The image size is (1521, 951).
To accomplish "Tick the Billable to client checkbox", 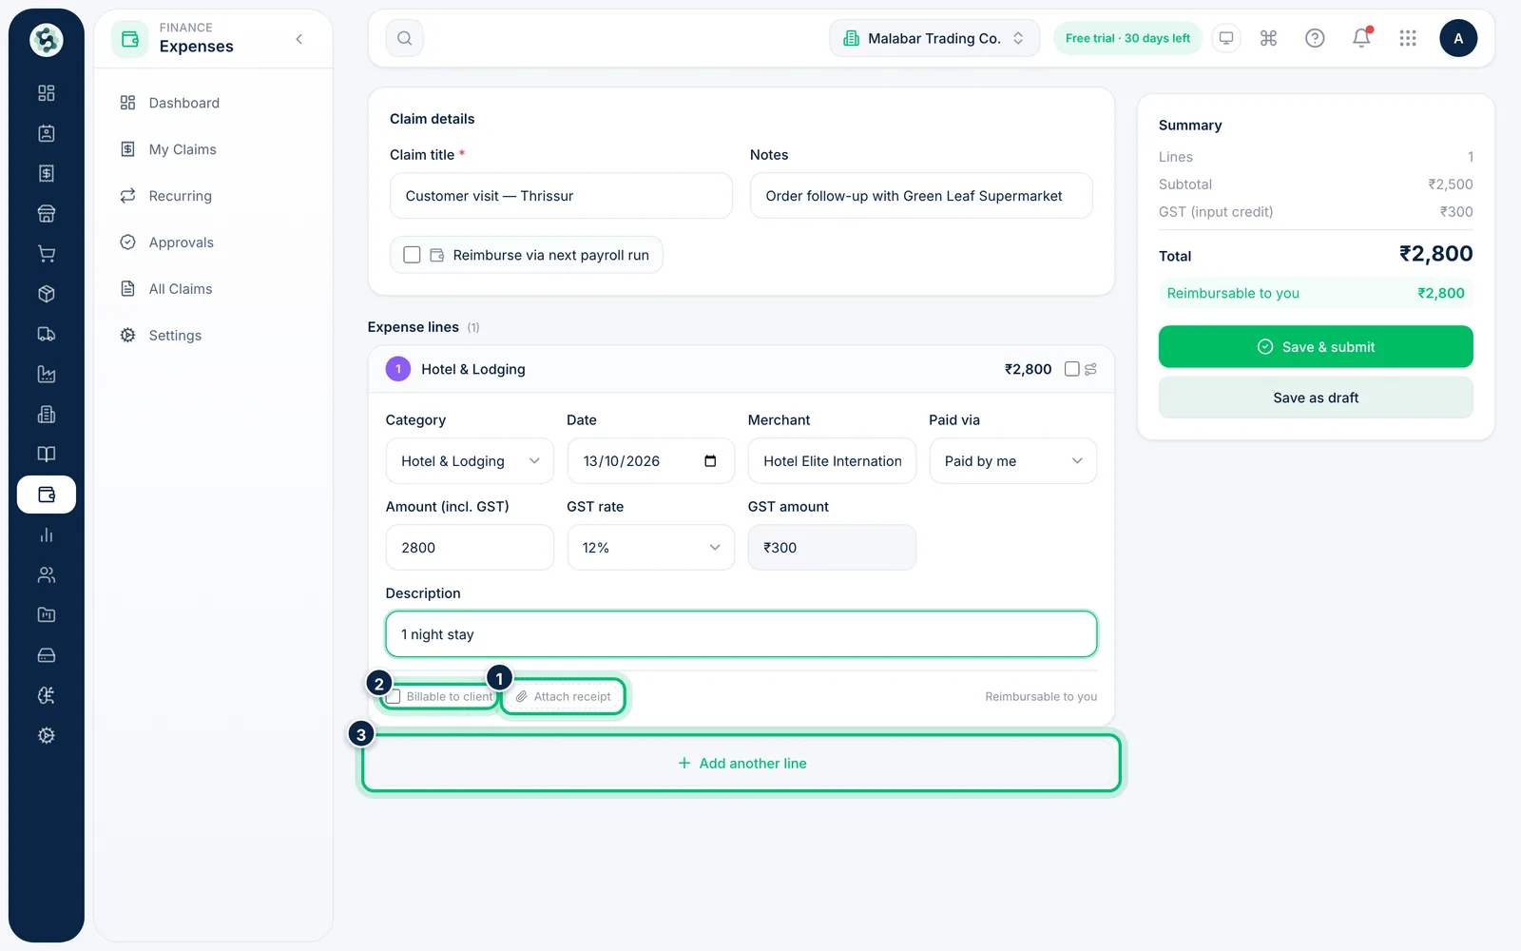I will tap(394, 696).
